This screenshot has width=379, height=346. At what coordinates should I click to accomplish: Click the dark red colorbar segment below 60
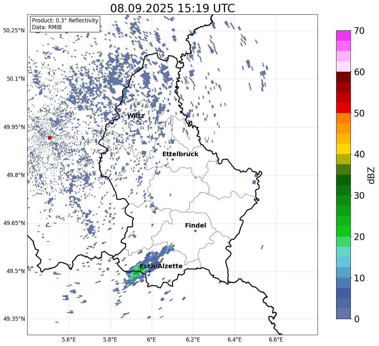point(343,77)
